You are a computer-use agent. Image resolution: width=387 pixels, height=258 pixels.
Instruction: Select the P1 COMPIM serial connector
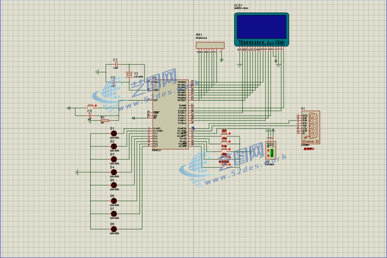[311, 127]
